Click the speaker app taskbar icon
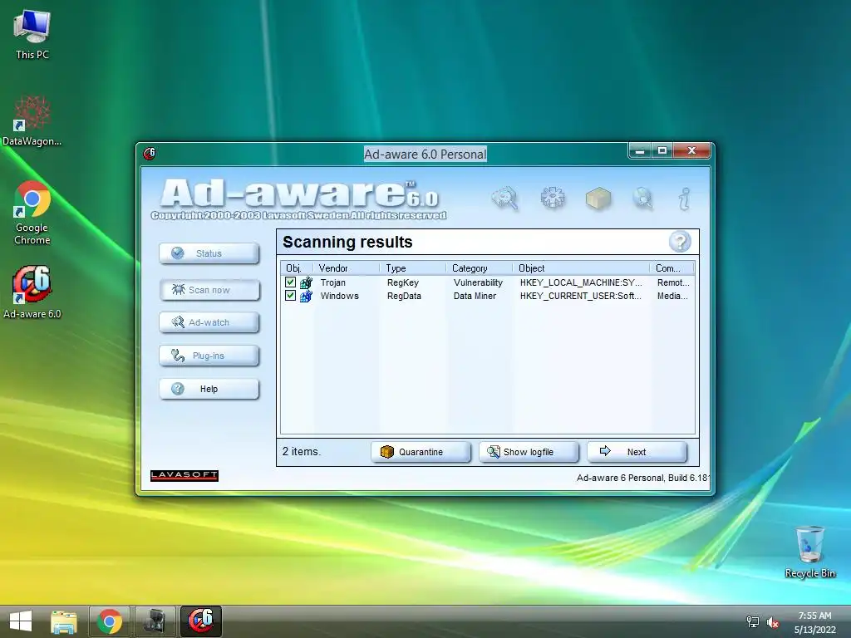851x638 pixels. 155,621
